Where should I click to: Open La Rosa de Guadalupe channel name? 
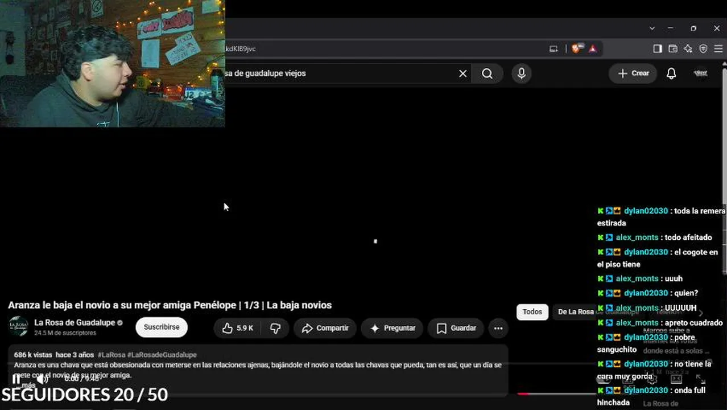(x=75, y=322)
